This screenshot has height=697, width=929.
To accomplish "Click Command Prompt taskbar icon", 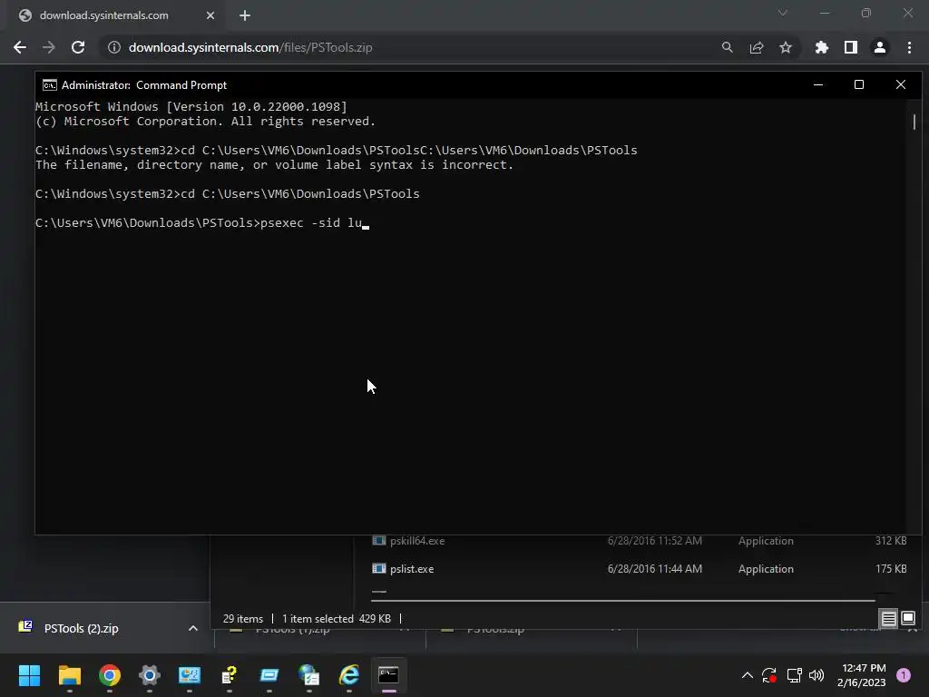I will click(x=388, y=675).
